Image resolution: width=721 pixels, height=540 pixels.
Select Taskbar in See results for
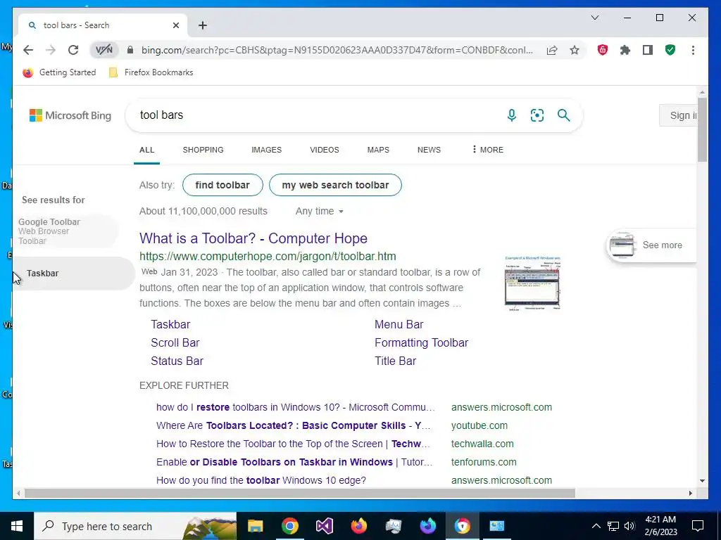pos(73,274)
